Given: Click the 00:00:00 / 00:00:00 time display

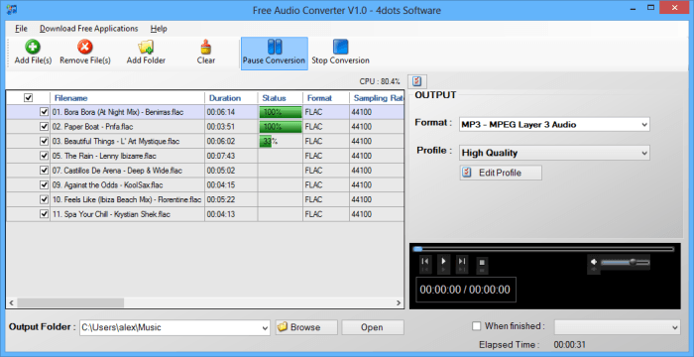Looking at the screenshot, I should tap(466, 290).
